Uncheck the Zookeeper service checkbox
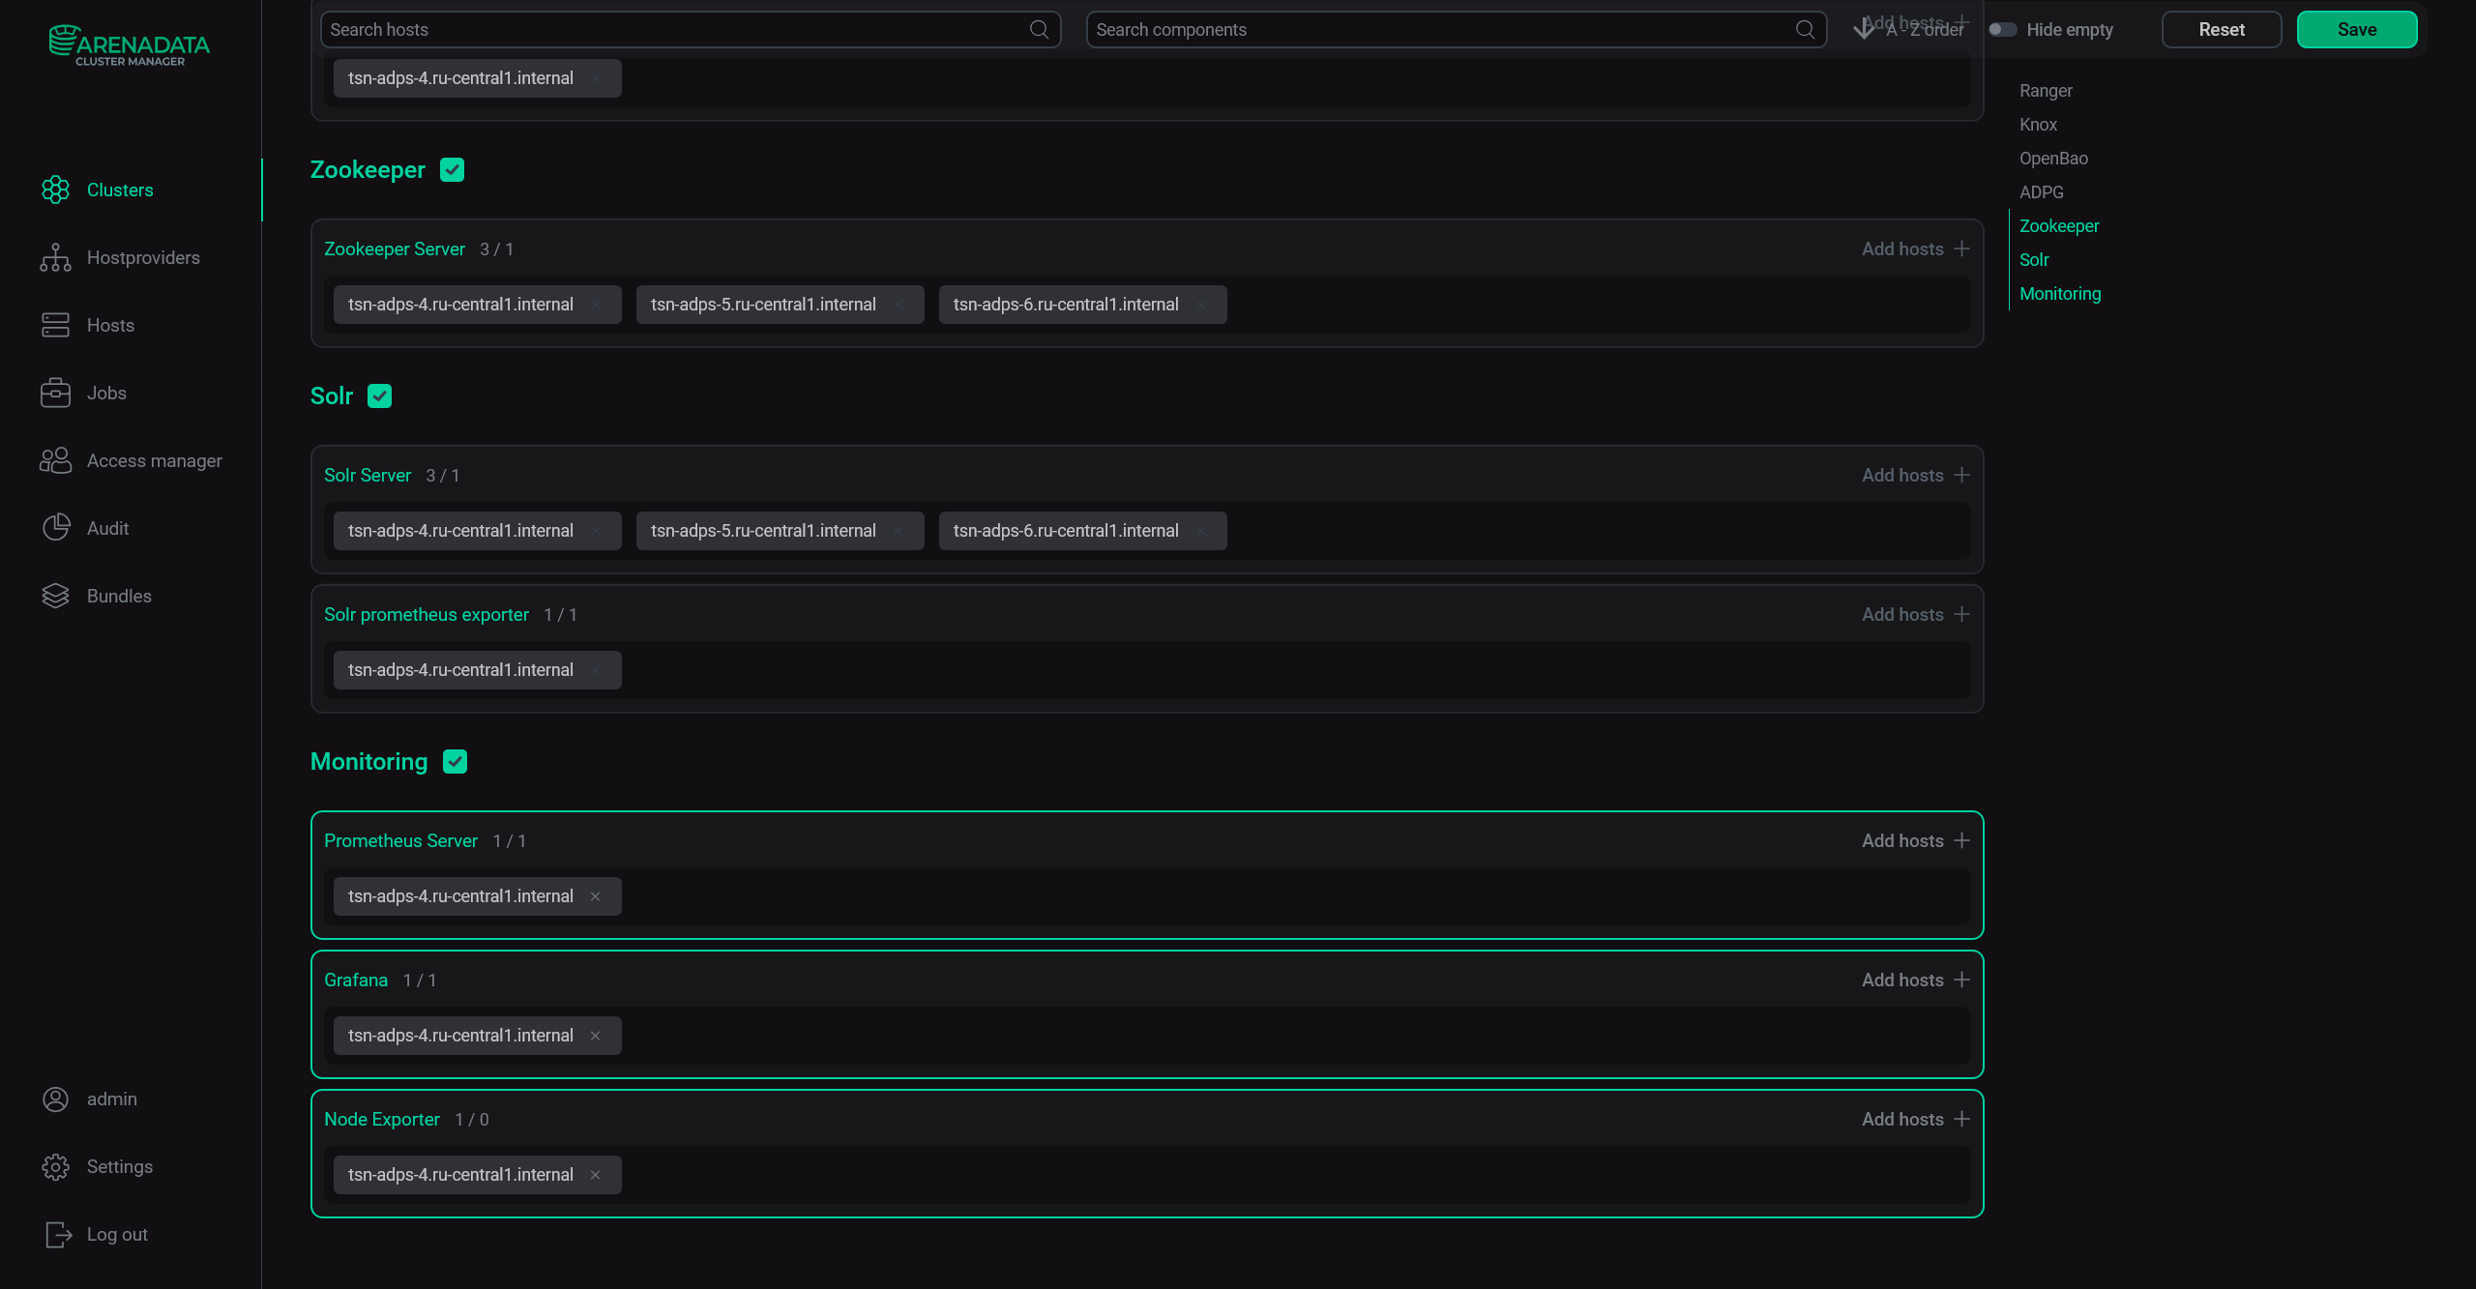 tap(452, 169)
